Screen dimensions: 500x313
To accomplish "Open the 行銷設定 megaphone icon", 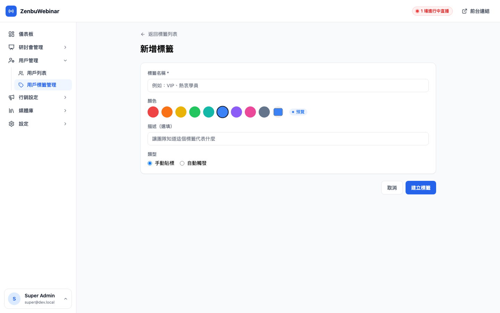I will coord(11,97).
